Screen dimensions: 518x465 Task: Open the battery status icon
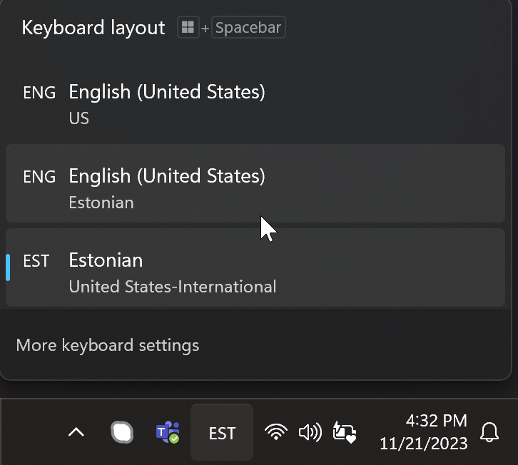point(344,432)
